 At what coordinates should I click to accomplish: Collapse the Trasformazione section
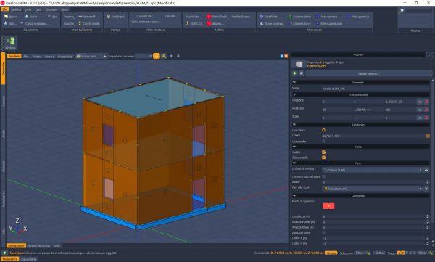coord(294,95)
